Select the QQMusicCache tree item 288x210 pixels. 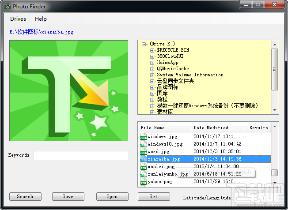click(173, 69)
